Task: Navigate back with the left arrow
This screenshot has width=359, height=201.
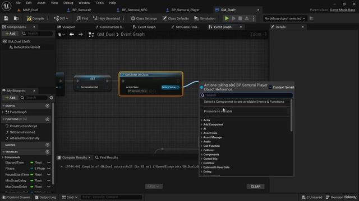Action: click(72, 35)
